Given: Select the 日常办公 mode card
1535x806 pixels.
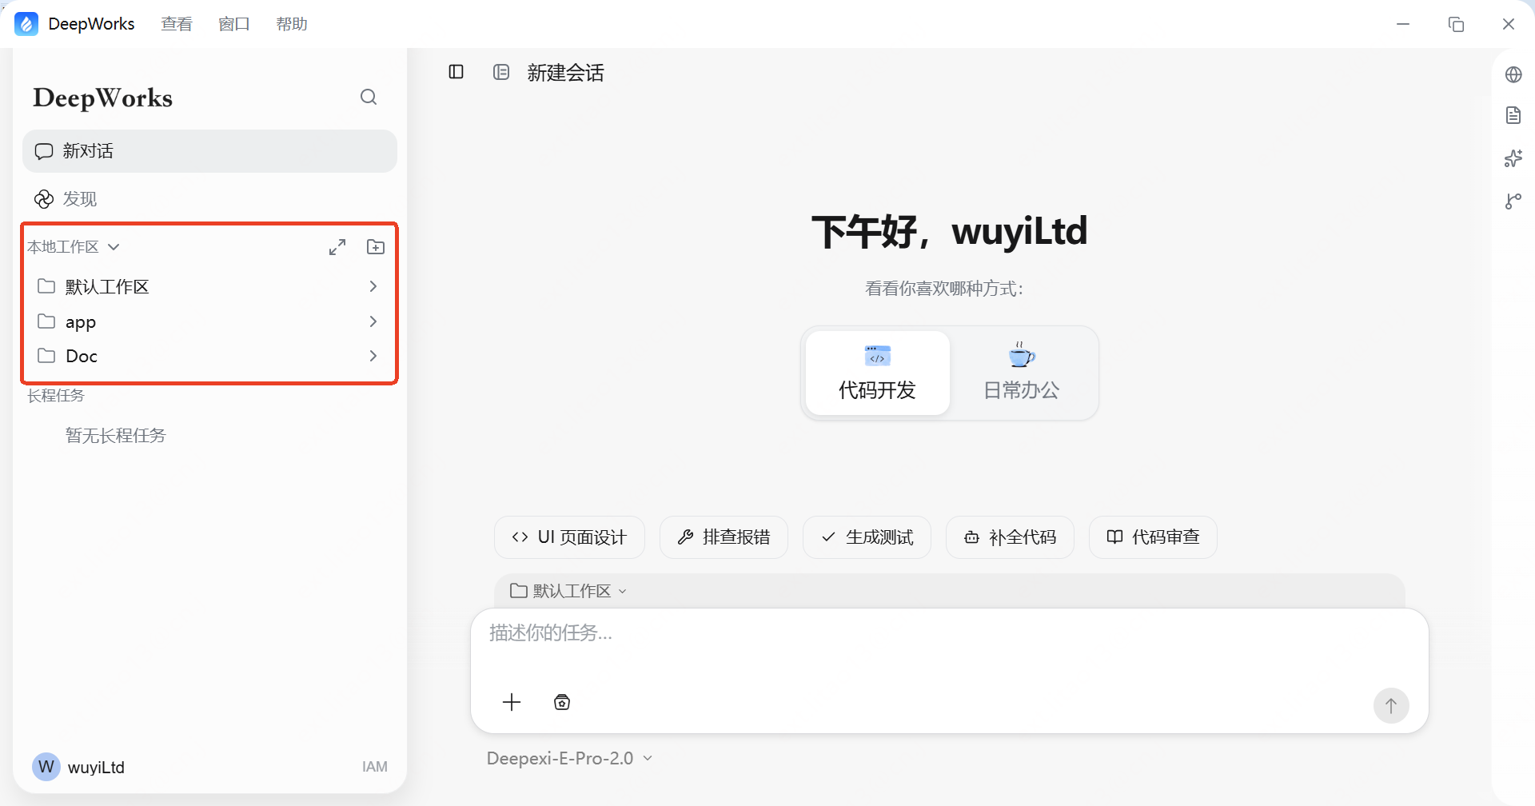Looking at the screenshot, I should 1021,373.
